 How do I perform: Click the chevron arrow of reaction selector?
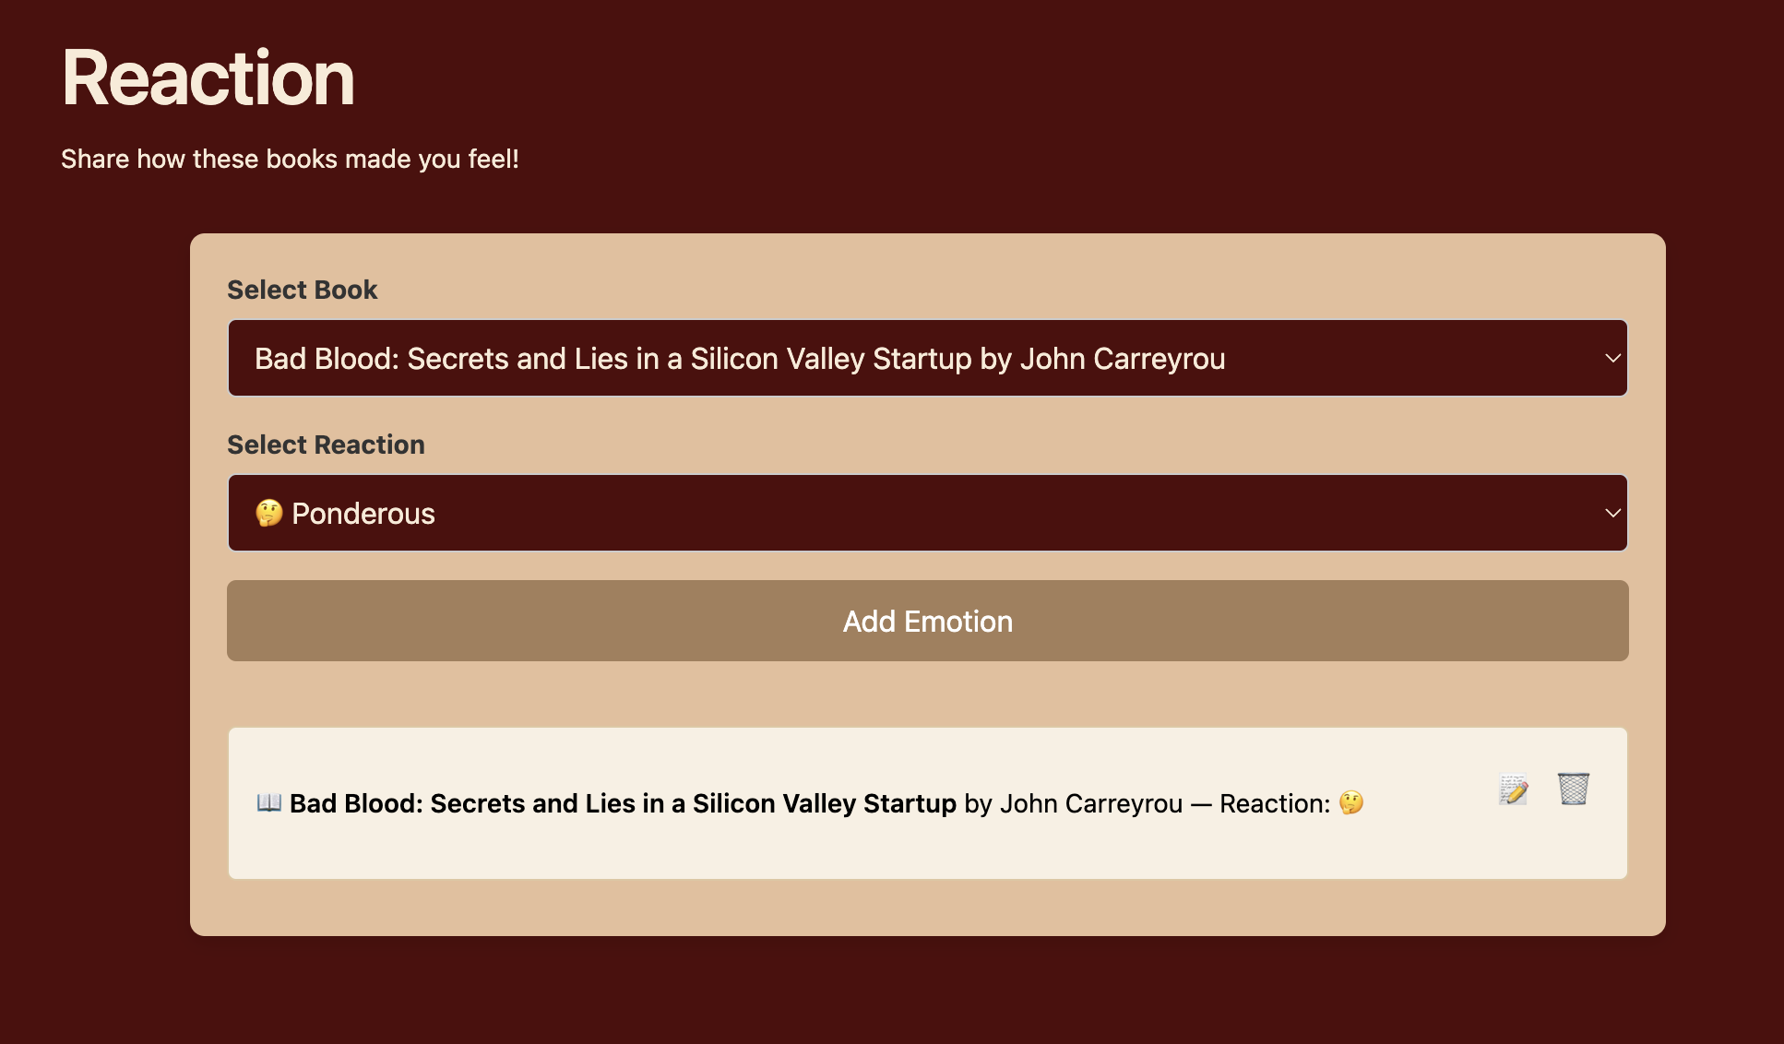click(x=1612, y=513)
